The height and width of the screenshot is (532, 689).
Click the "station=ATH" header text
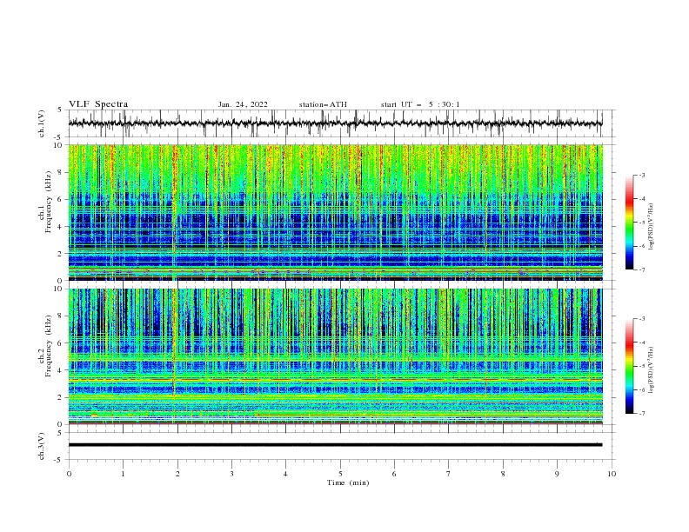(323, 104)
